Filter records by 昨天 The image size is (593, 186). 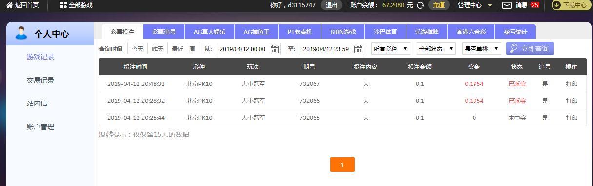[158, 49]
